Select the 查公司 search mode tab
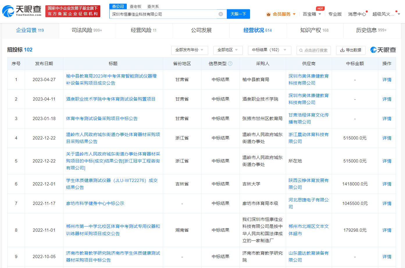Viewport: 405px width, 268px height. click(118, 6)
